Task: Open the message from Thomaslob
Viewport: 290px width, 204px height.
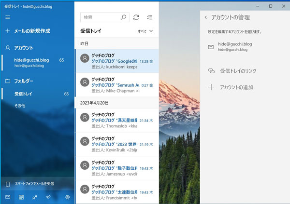Action: pyautogui.click(x=117, y=121)
